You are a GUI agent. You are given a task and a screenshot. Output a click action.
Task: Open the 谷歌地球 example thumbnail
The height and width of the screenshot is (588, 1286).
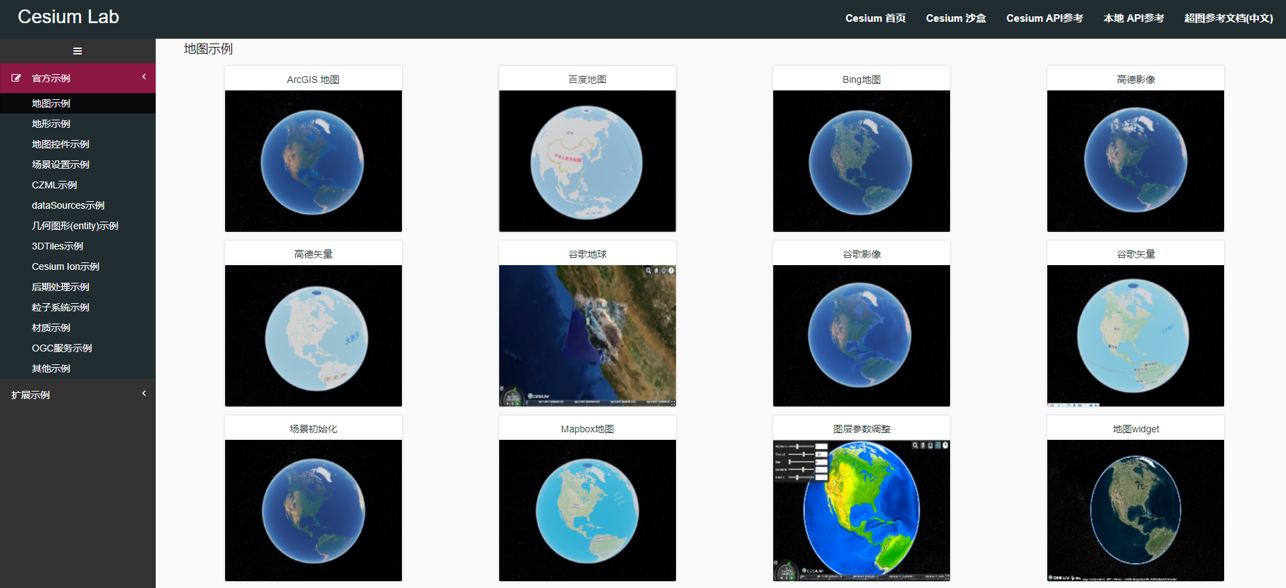(588, 336)
